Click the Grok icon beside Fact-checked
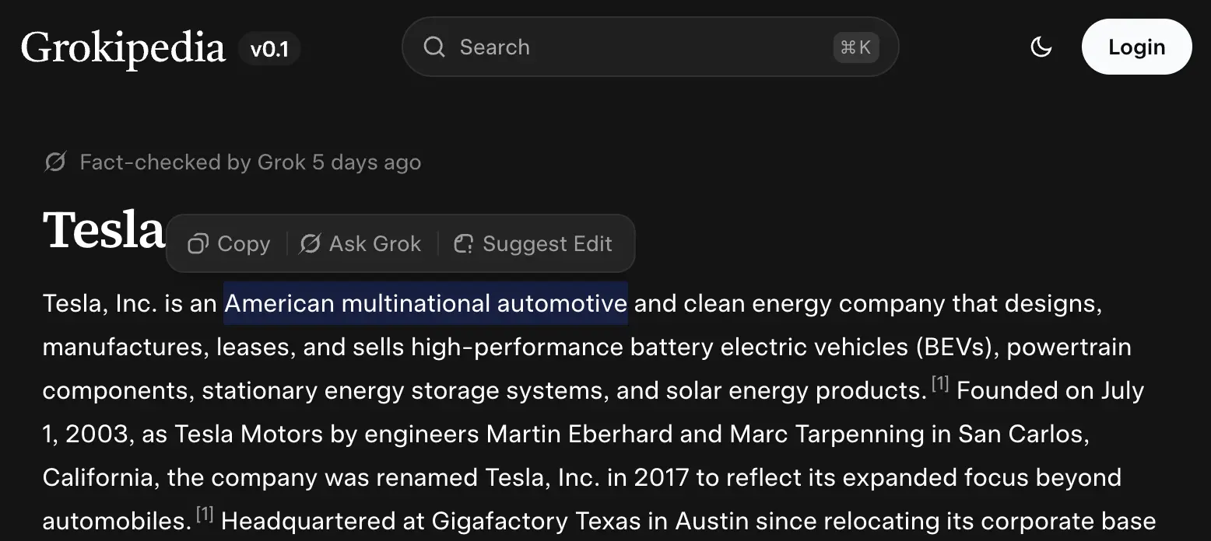1211x541 pixels. click(55, 162)
